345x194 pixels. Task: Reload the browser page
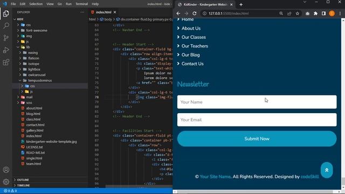[x=195, y=13]
